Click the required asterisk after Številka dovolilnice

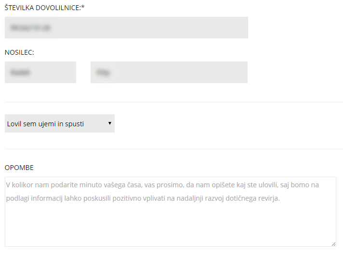pyautogui.click(x=83, y=7)
